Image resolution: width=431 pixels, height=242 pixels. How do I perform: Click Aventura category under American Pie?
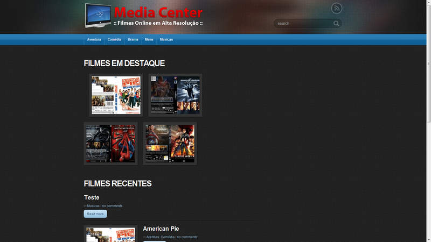[x=152, y=237]
